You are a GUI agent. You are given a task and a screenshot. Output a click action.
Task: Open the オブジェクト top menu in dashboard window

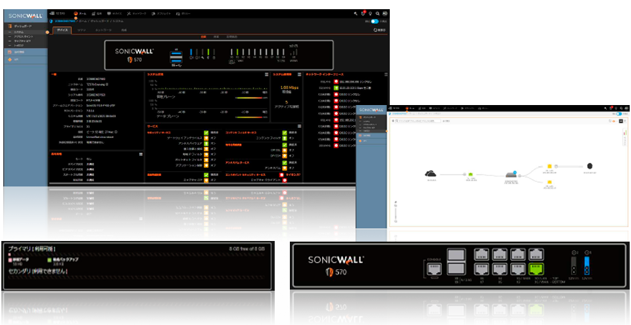click(x=162, y=13)
